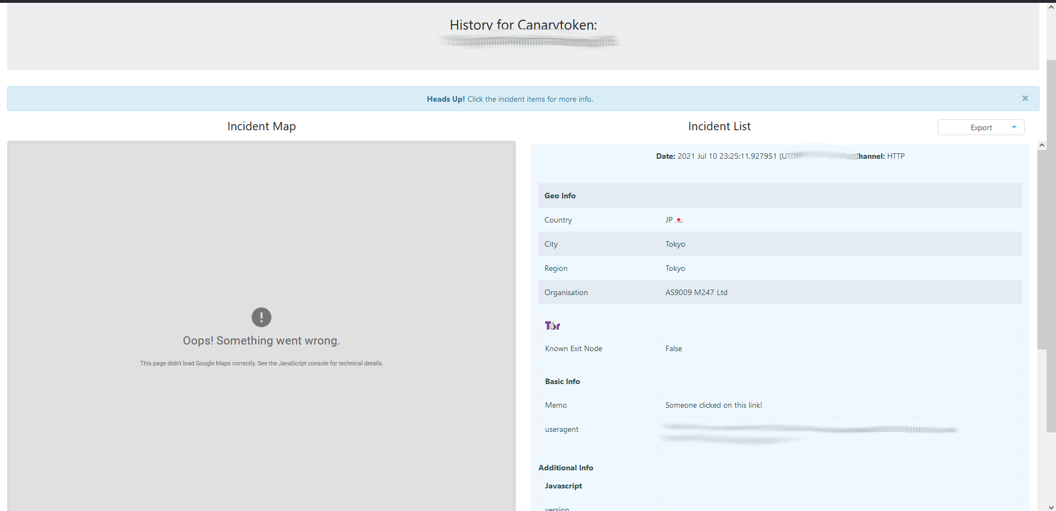Click the Japan flag icon
Viewport: 1056px width, 511px height.
pyautogui.click(x=679, y=220)
